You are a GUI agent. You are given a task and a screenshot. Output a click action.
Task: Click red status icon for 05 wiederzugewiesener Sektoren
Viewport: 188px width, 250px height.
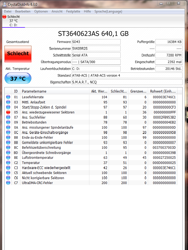[8, 112]
